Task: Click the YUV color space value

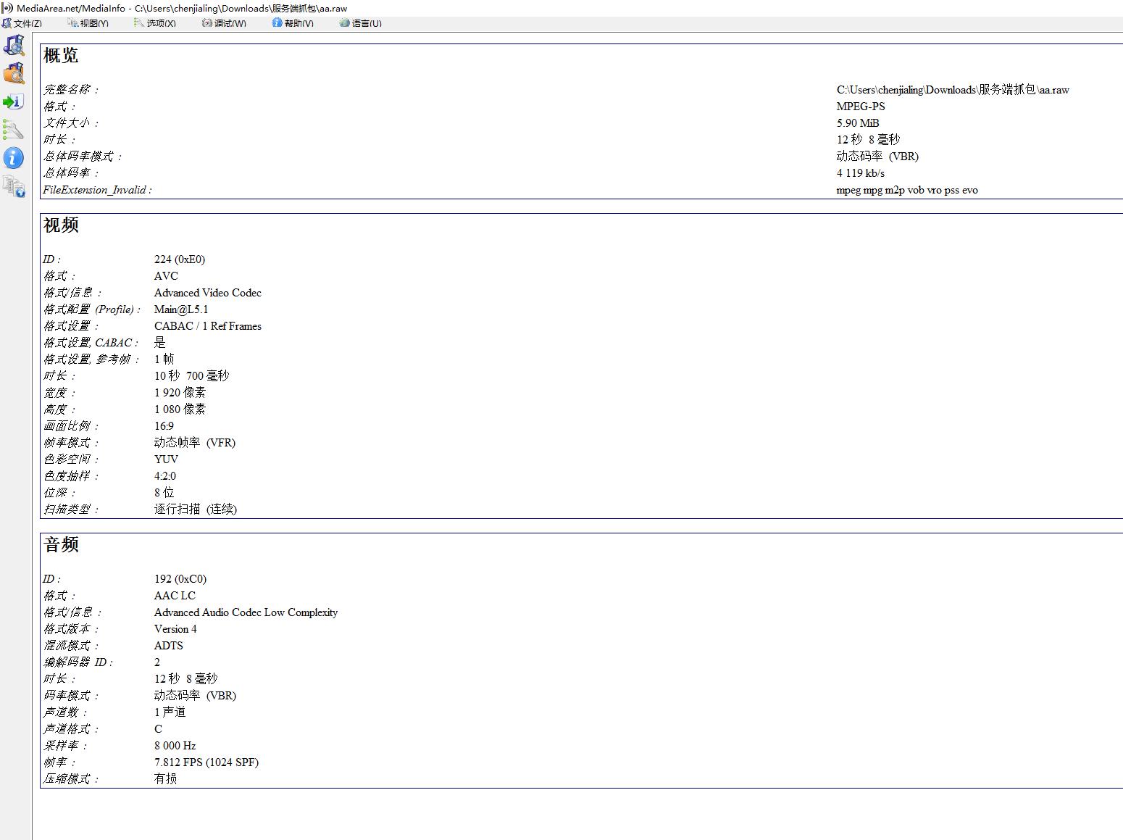Action: (x=166, y=459)
